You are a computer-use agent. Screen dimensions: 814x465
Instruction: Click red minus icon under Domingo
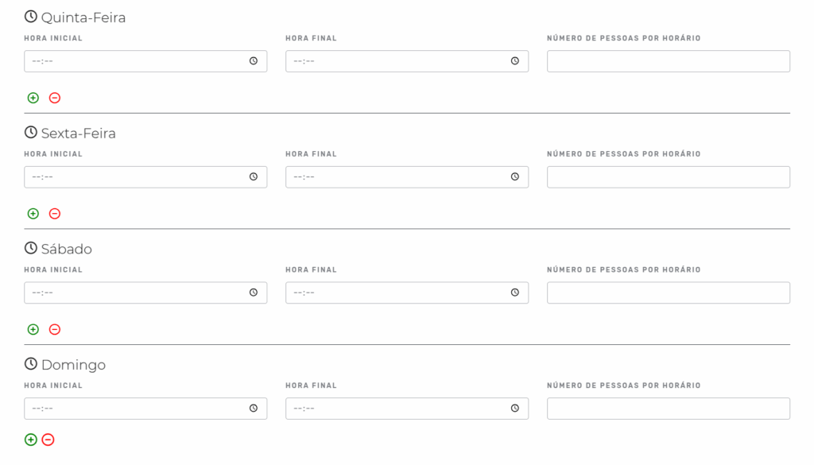point(48,440)
